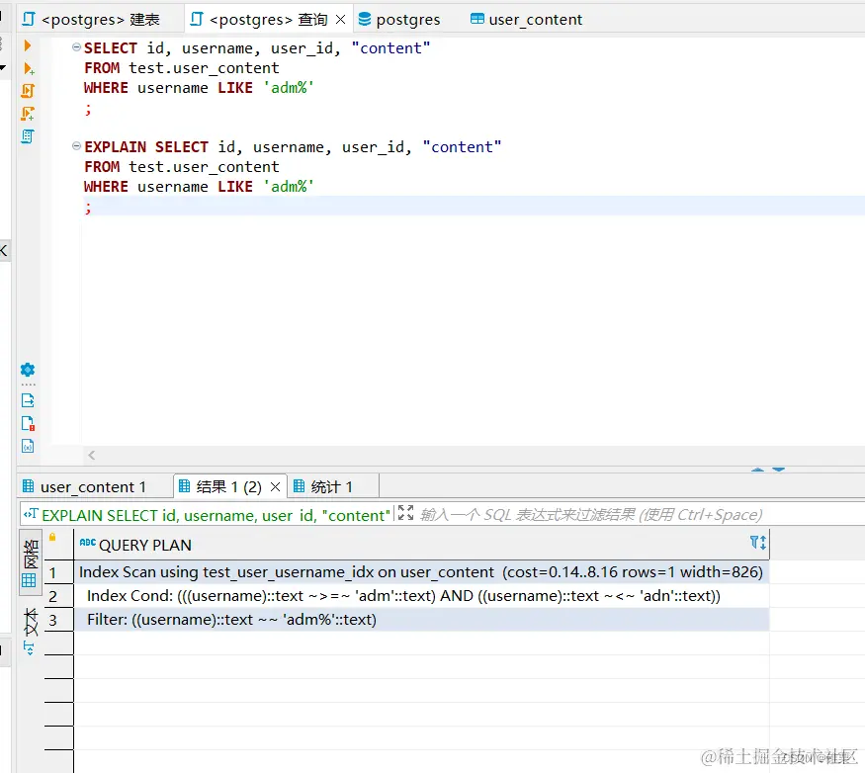This screenshot has height=773, width=865.
Task: Select result row number 2
Action: [x=53, y=596]
